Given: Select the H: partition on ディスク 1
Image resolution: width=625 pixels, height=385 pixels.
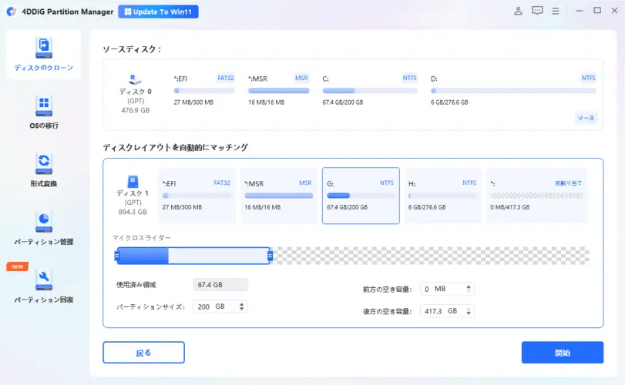Looking at the screenshot, I should (442, 196).
